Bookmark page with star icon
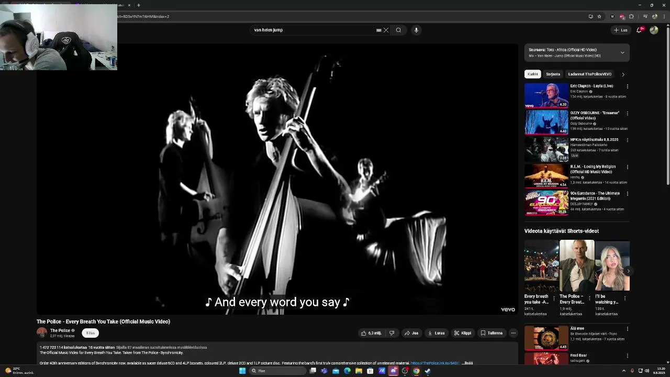Image resolution: width=670 pixels, height=377 pixels. [599, 16]
